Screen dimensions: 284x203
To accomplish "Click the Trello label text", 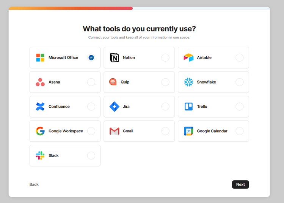I will point(202,107).
